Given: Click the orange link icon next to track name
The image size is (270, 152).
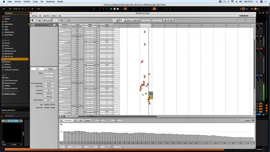Looking at the screenshot, I should (54, 25).
